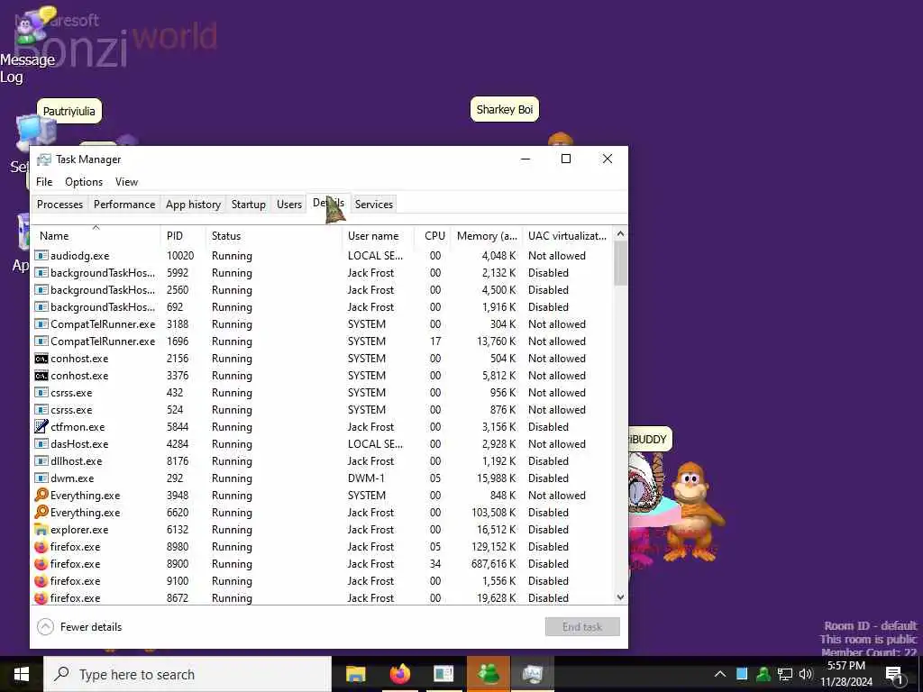Click firefox.exe icon with PID 9100
This screenshot has height=692, width=923.
click(41, 581)
